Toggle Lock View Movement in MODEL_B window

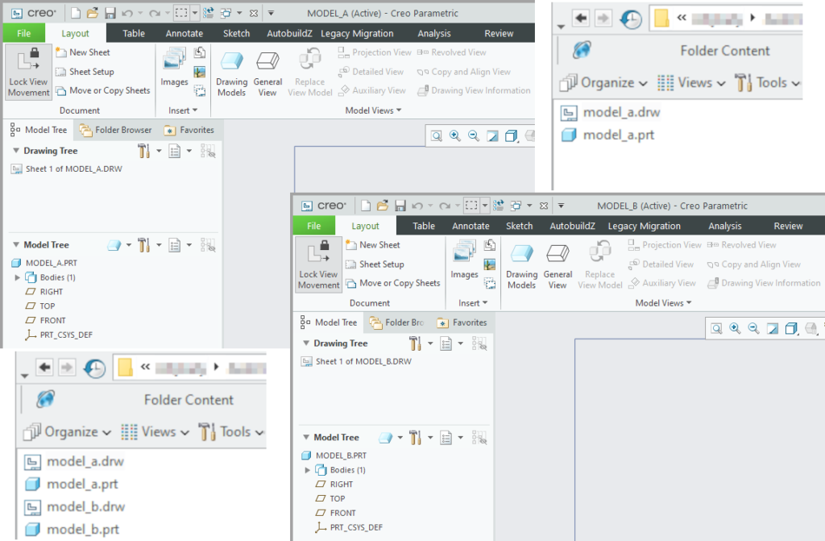319,265
